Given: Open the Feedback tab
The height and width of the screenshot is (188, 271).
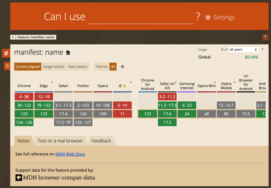Looking at the screenshot, I should [101, 141].
